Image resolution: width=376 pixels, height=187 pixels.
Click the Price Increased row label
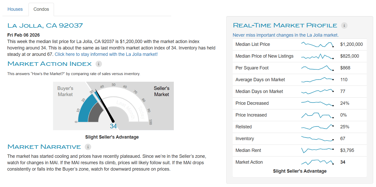pos(251,115)
